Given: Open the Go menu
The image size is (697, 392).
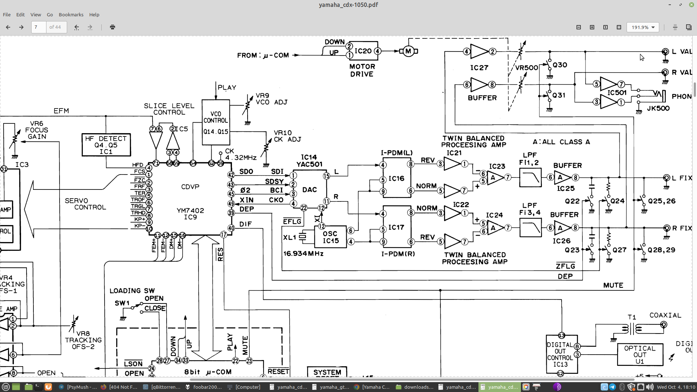Looking at the screenshot, I should (50, 15).
